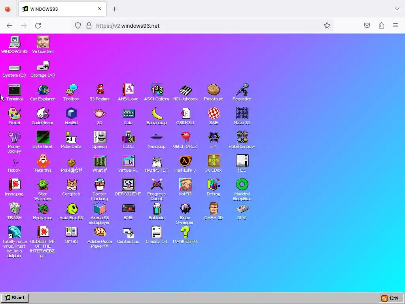Open the Terminal desktop icon
The height and width of the screenshot is (304, 405).
(x=15, y=90)
